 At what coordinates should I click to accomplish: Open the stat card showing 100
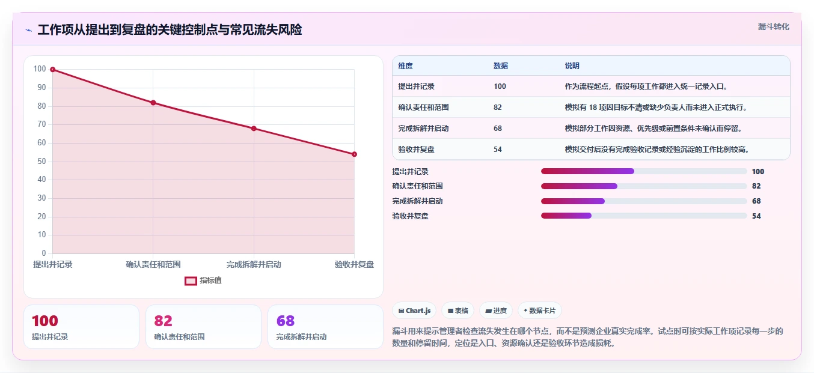coord(81,327)
